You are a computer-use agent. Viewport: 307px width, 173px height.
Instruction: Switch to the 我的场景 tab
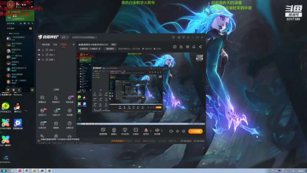[46, 45]
